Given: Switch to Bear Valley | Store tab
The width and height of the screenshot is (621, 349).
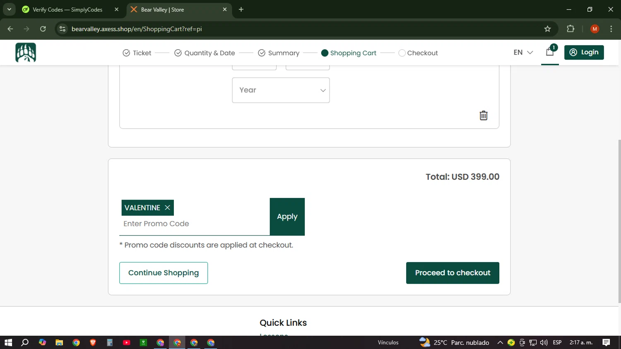Looking at the screenshot, I should [179, 10].
